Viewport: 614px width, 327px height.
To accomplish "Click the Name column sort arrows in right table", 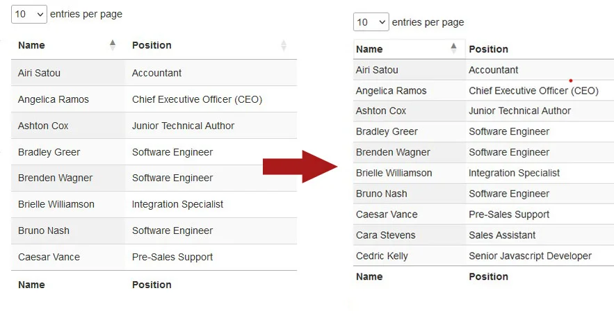I will pos(454,49).
